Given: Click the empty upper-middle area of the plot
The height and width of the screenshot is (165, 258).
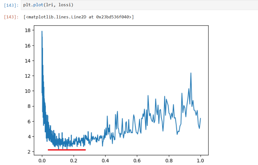Looking at the screenshot, I should click(122, 54).
